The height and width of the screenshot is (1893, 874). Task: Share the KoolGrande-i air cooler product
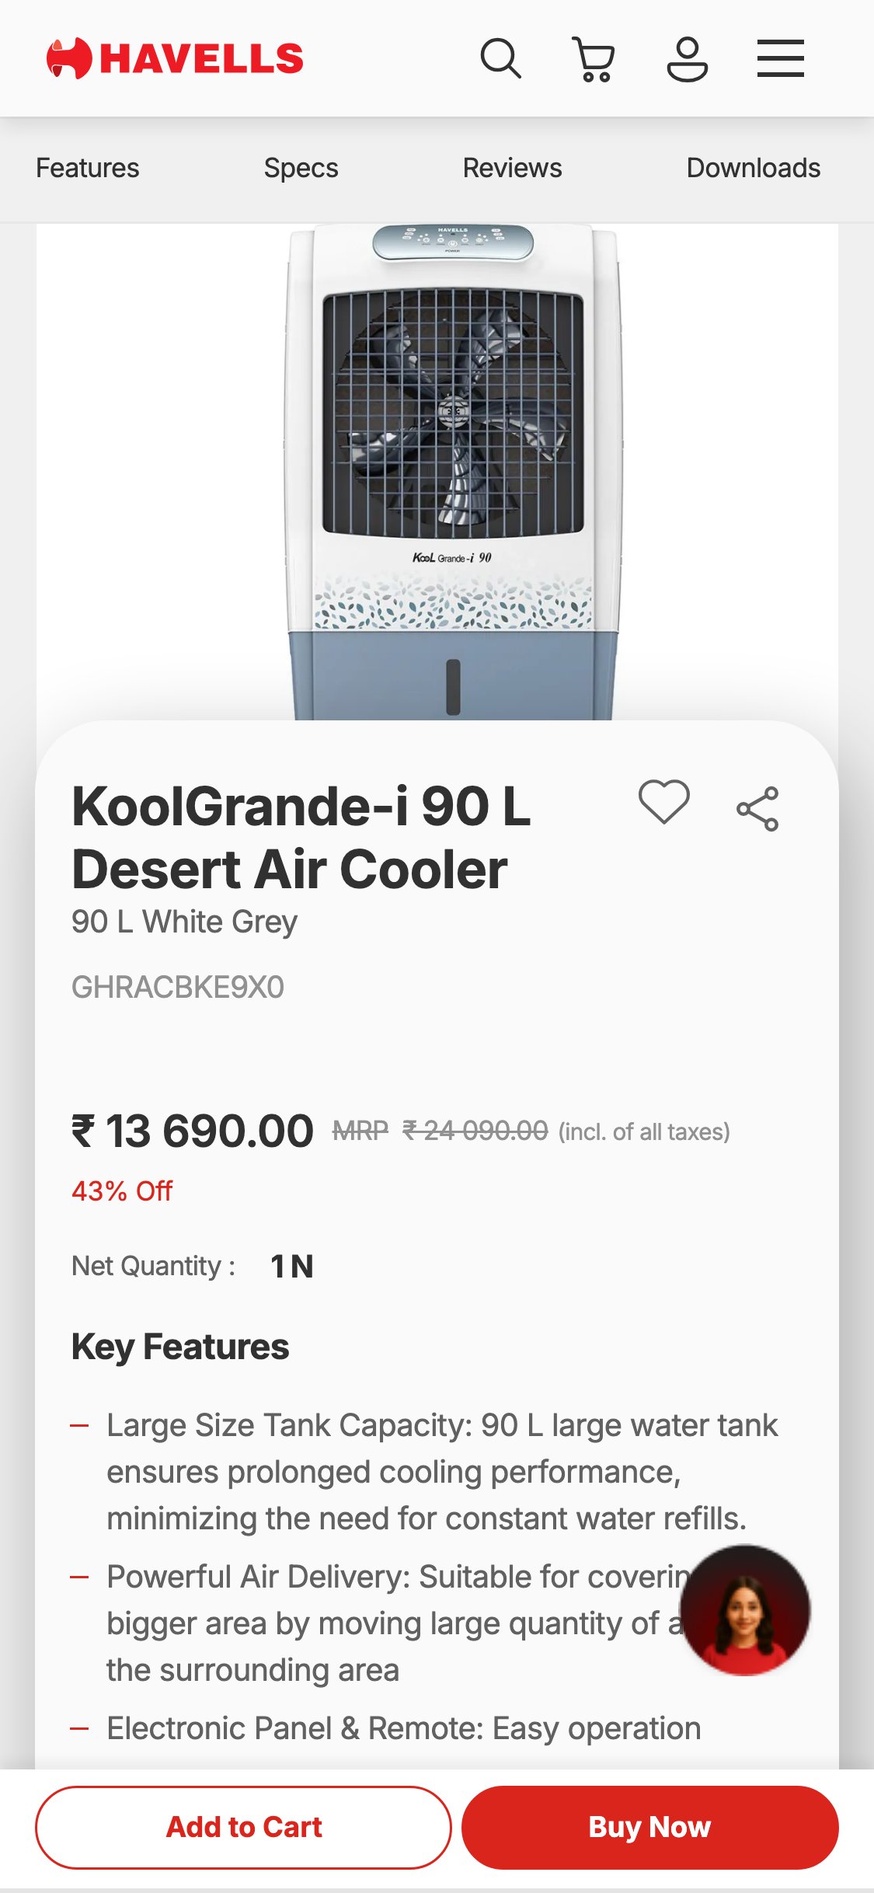click(759, 810)
